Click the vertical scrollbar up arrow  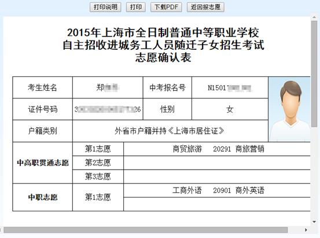click(314, 18)
